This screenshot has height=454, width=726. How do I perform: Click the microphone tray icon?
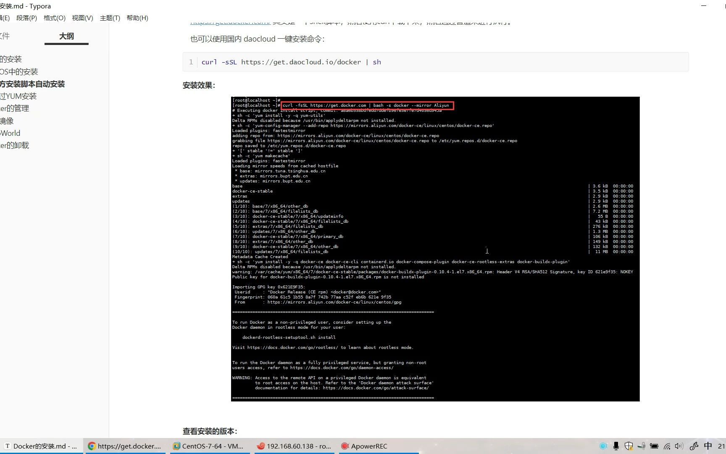616,446
